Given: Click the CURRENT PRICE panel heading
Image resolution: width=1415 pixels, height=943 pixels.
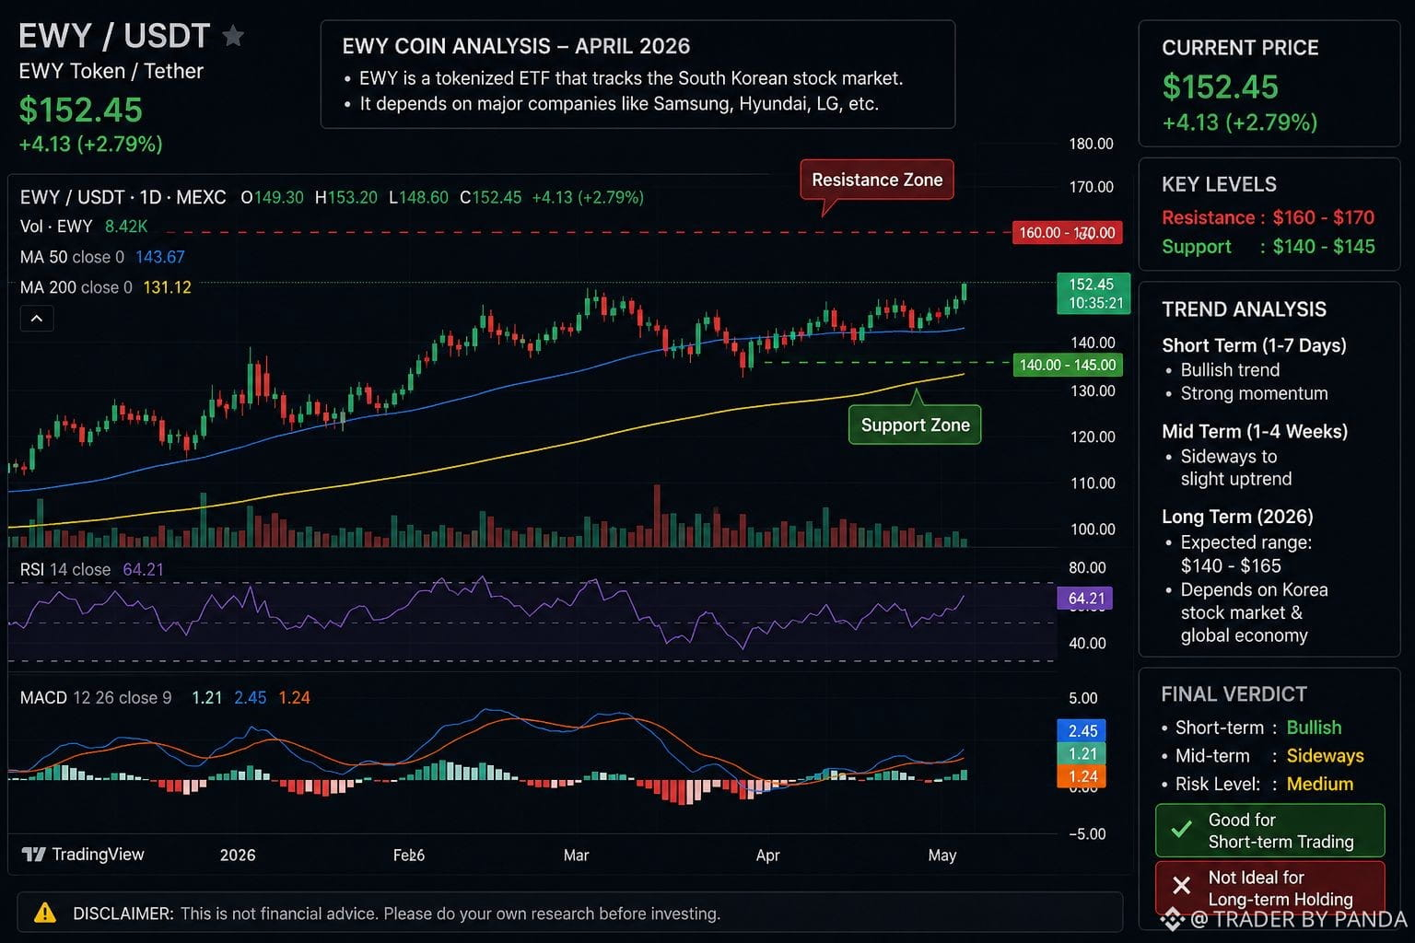Looking at the screenshot, I should pos(1240,48).
